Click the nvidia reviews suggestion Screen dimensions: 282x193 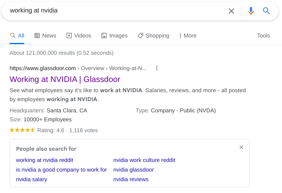pyautogui.click(x=131, y=179)
